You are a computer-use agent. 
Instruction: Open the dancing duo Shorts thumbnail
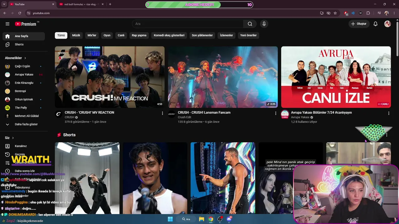[x=87, y=178]
